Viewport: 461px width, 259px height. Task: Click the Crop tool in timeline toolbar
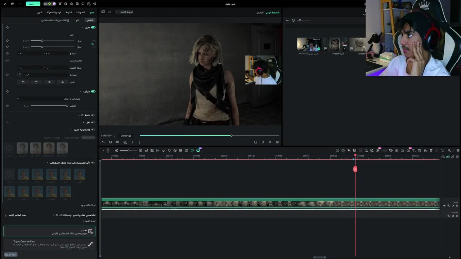(x=420, y=150)
